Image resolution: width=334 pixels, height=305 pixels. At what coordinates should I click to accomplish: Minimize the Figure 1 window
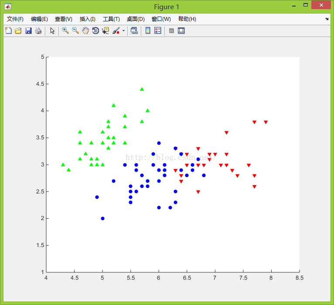[x=294, y=6]
